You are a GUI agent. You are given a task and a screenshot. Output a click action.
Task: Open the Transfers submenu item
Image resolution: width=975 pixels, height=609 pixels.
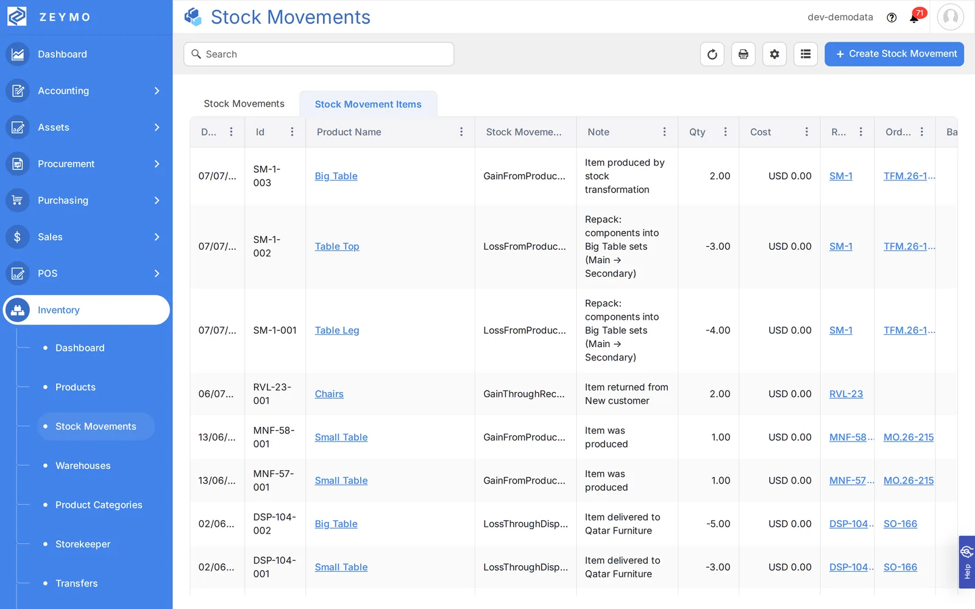click(76, 583)
